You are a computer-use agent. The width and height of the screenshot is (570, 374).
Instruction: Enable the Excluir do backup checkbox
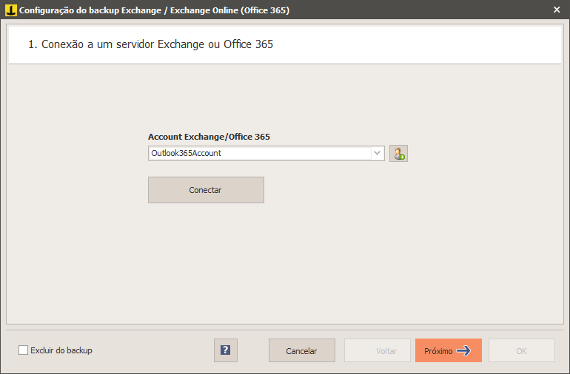click(23, 350)
